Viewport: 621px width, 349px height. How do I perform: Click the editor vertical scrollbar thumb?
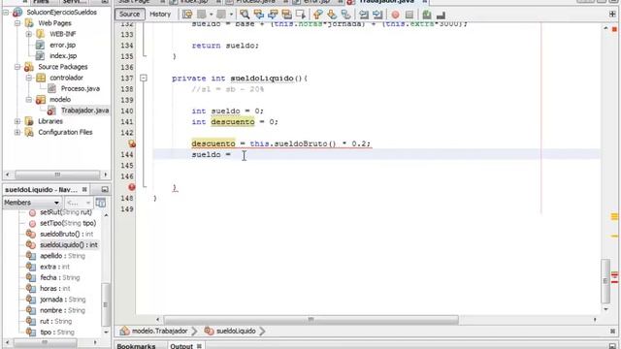click(x=605, y=280)
